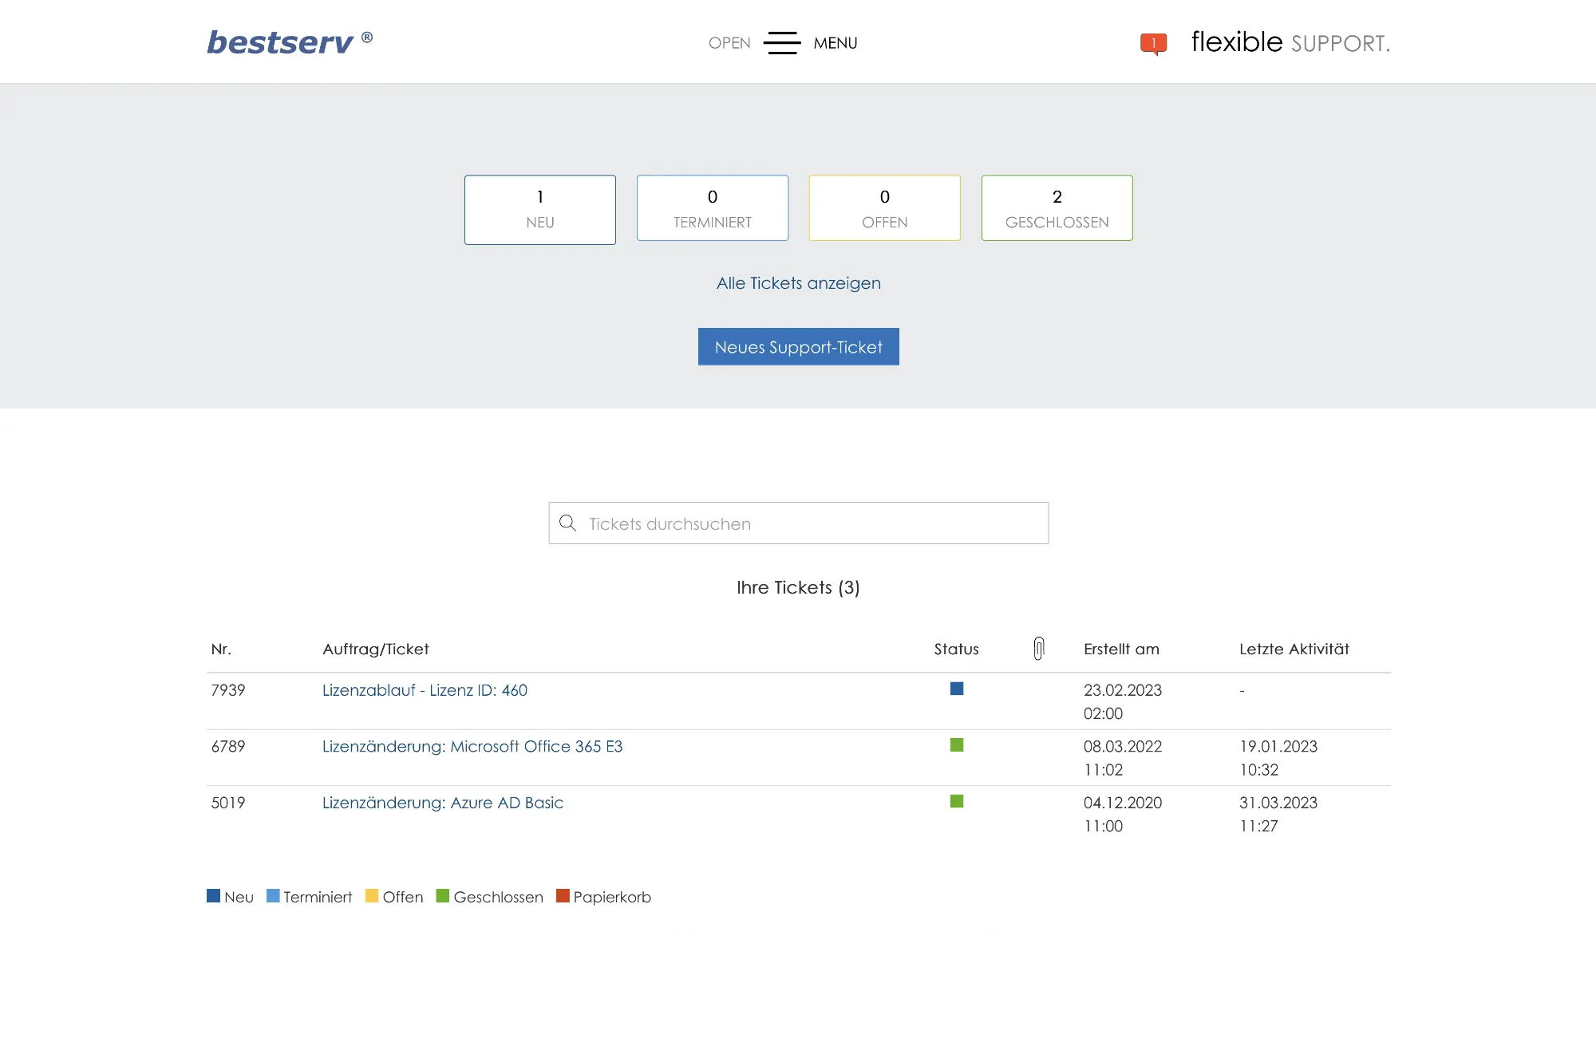Click ticket number 7939
This screenshot has height=1062, width=1596.
point(228,690)
